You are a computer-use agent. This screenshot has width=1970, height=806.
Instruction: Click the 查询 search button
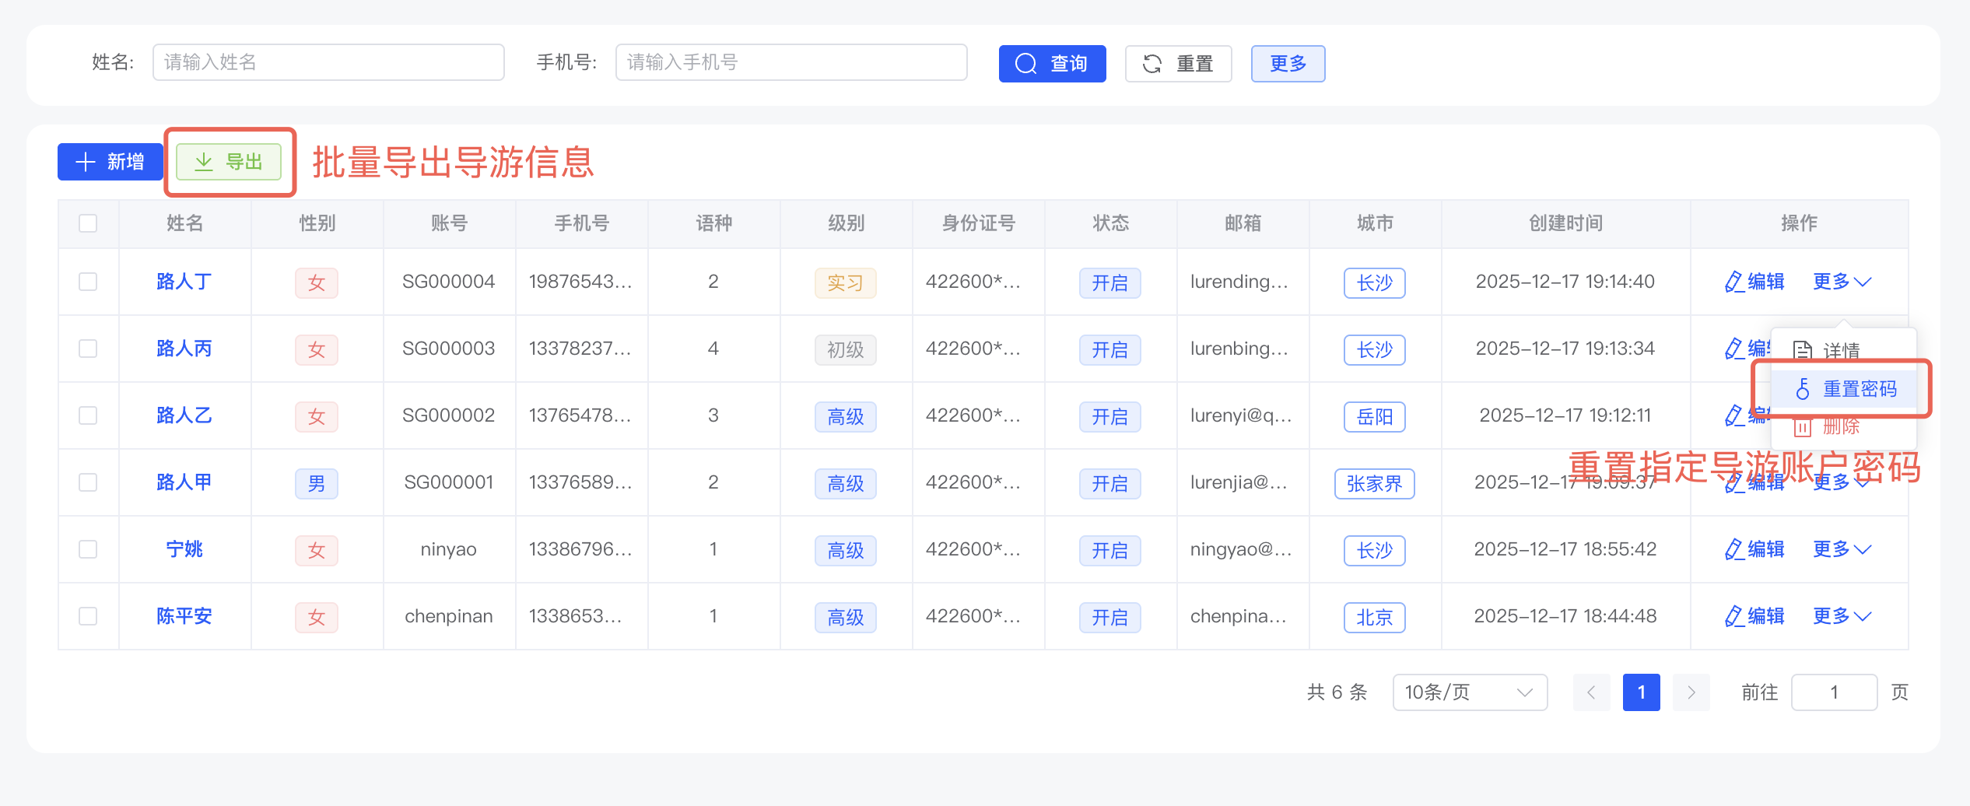(x=1051, y=64)
